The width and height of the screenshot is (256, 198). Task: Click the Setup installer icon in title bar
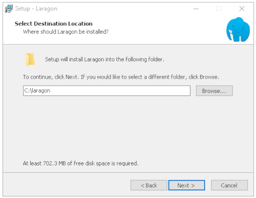9,9
